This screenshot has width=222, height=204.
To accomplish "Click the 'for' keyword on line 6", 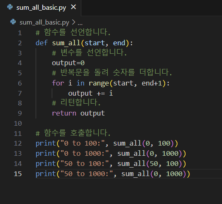I will 58,83.
